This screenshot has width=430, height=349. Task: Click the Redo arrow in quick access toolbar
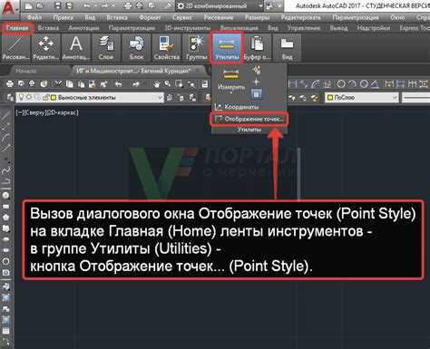tap(106, 5)
